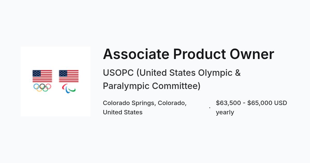Screen dimensions: 310x163
Task: Click the blue Olympic ring
Action: (x=36, y=86)
